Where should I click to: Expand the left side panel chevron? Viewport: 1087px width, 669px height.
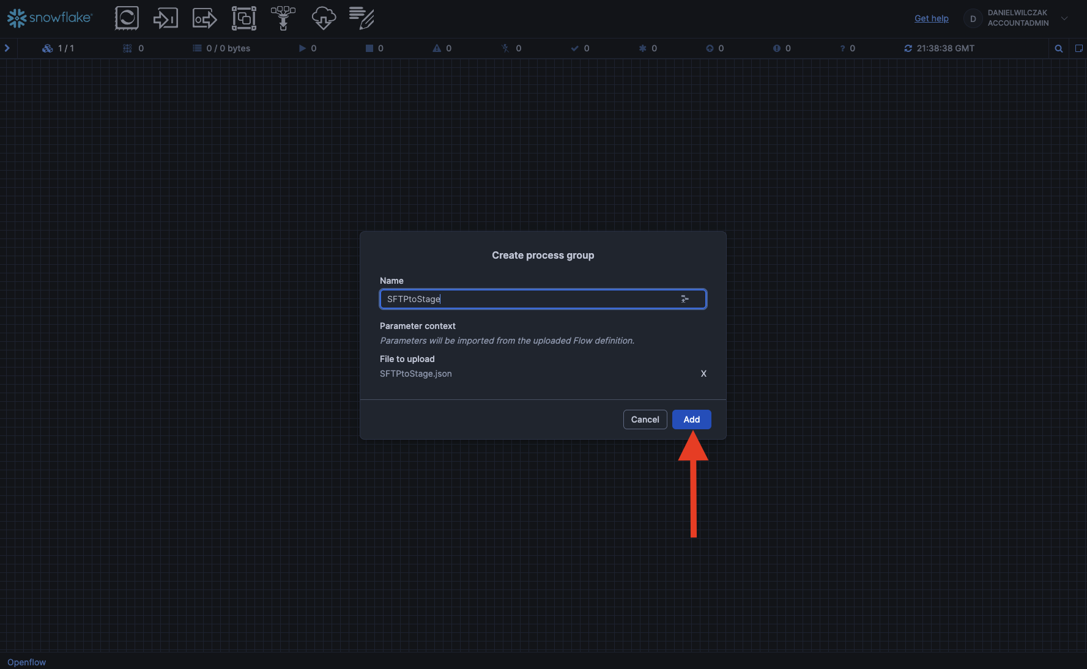point(7,48)
